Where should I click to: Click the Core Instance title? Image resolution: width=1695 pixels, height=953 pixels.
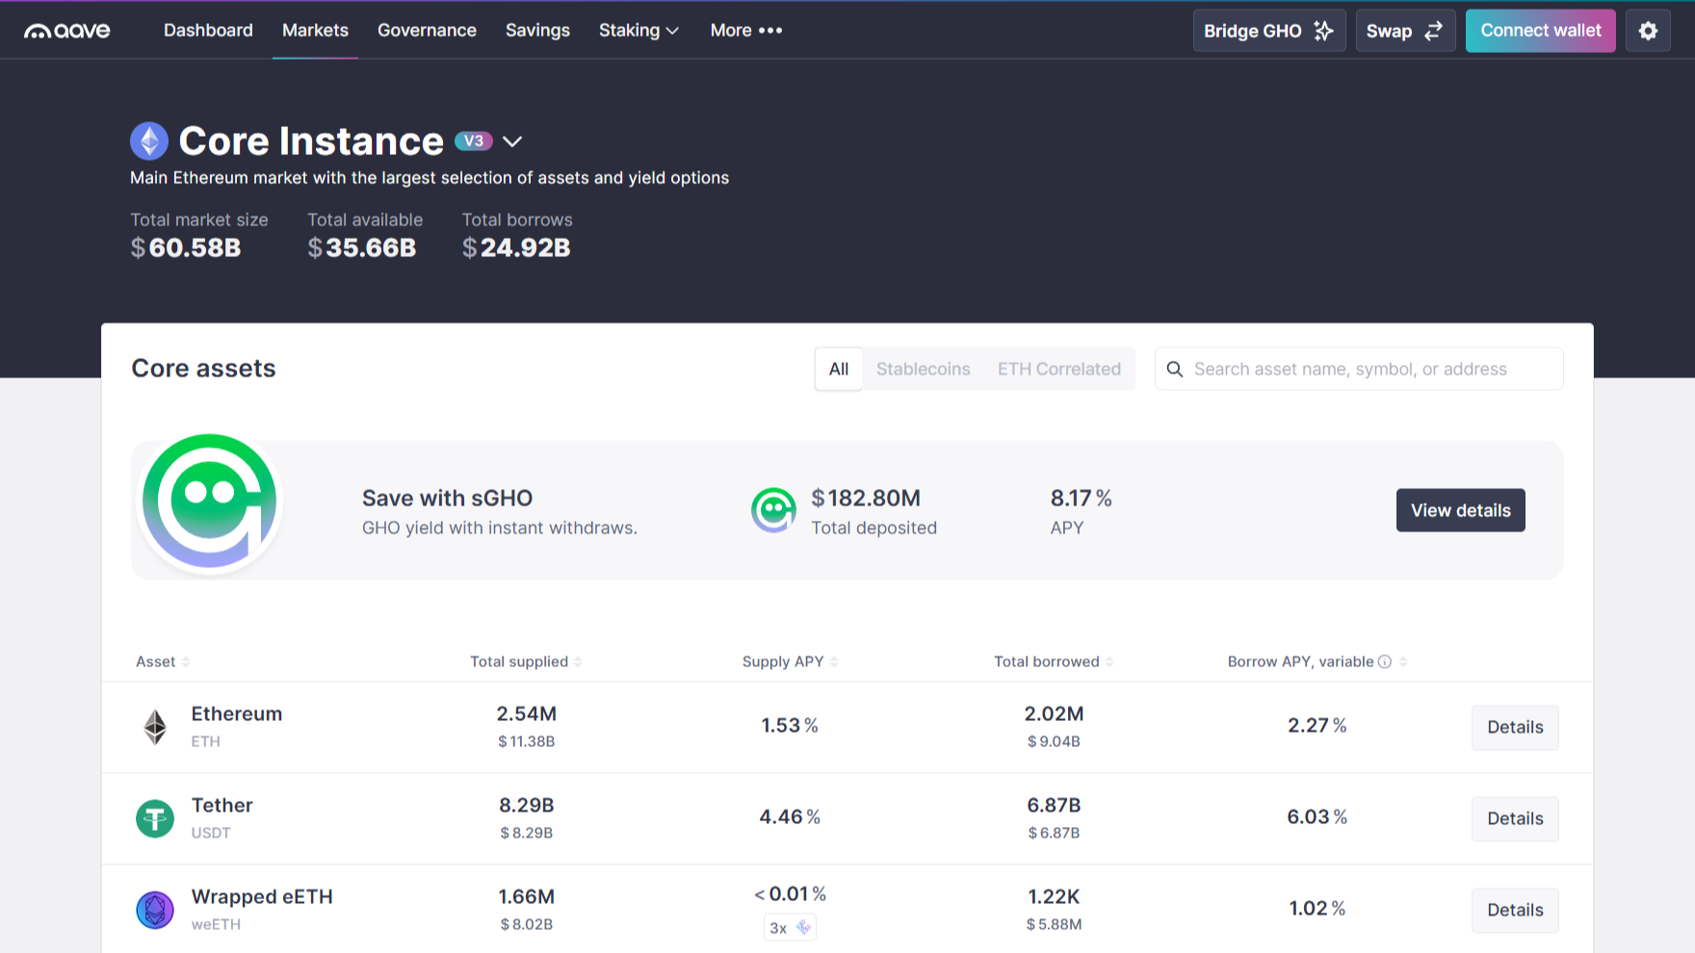tap(311, 142)
